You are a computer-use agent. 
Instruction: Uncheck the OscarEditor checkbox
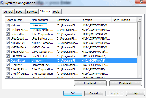pyautogui.click(x=8, y=61)
